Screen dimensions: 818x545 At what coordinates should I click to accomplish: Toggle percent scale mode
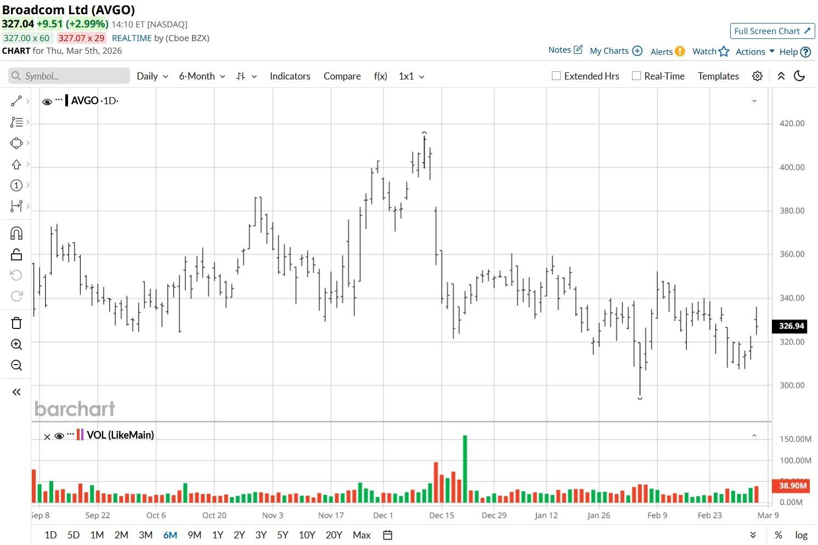click(778, 535)
